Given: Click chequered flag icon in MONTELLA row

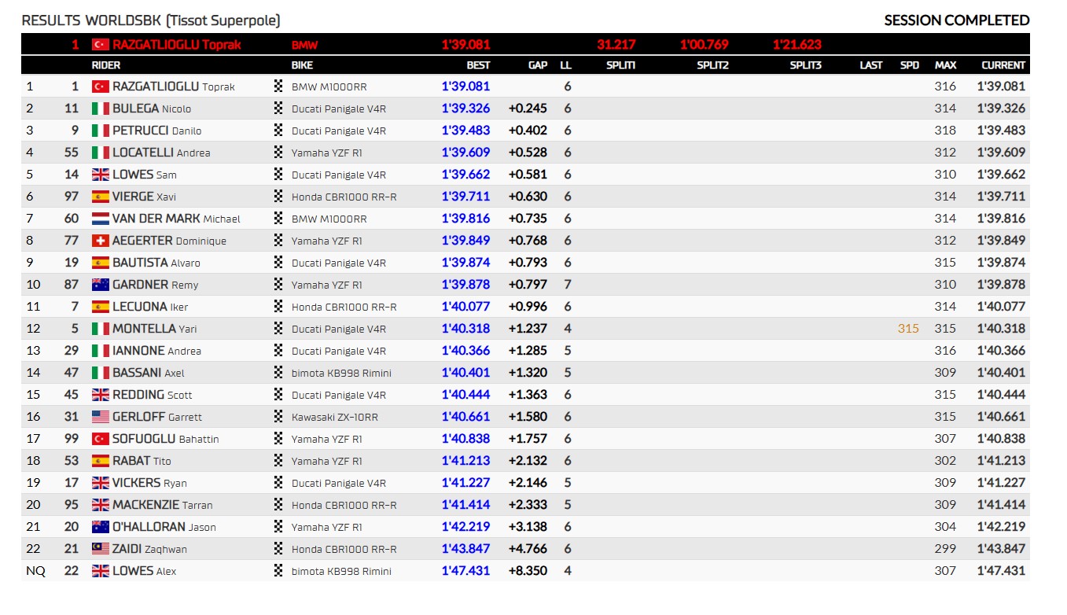Looking at the screenshot, I should [278, 329].
